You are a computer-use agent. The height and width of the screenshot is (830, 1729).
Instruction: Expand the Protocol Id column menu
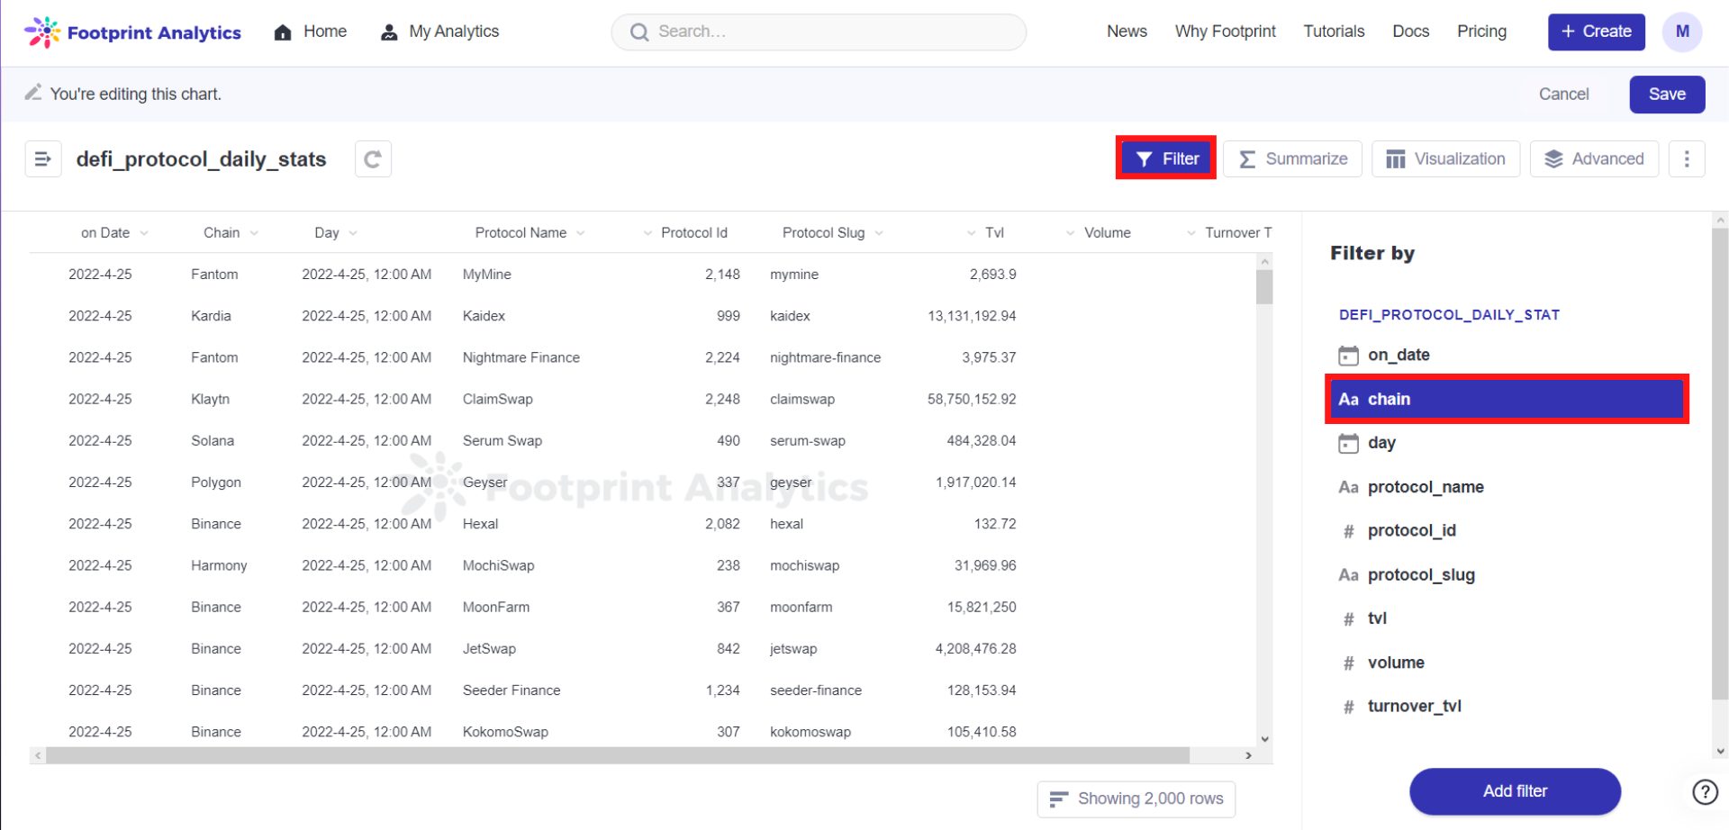647,233
